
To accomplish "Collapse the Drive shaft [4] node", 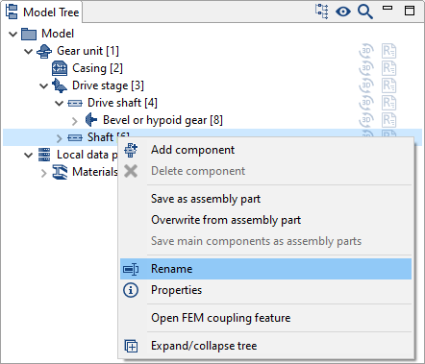I will [59, 103].
